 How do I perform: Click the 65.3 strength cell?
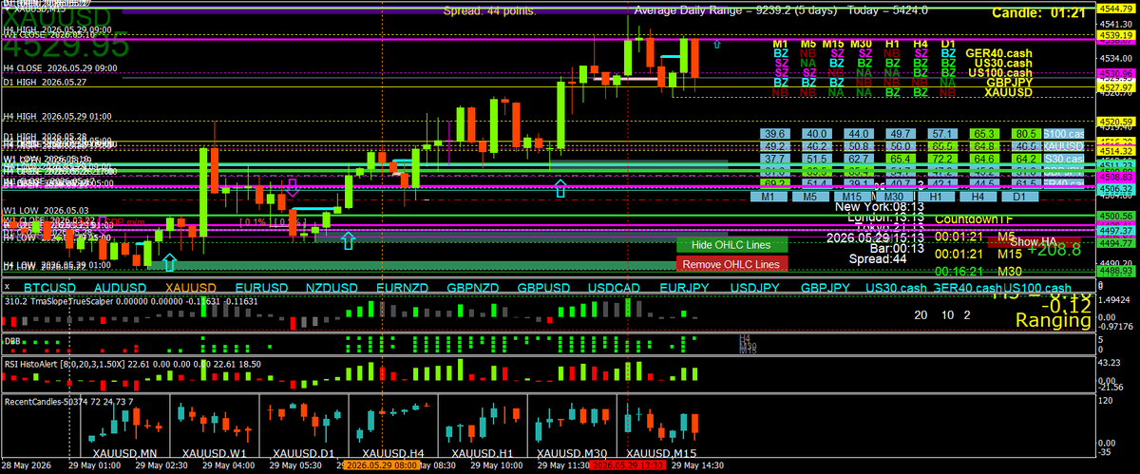tap(983, 135)
